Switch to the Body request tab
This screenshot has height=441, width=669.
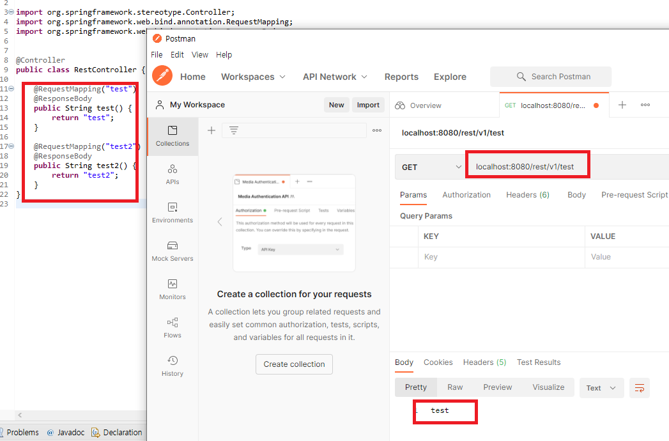coord(576,195)
